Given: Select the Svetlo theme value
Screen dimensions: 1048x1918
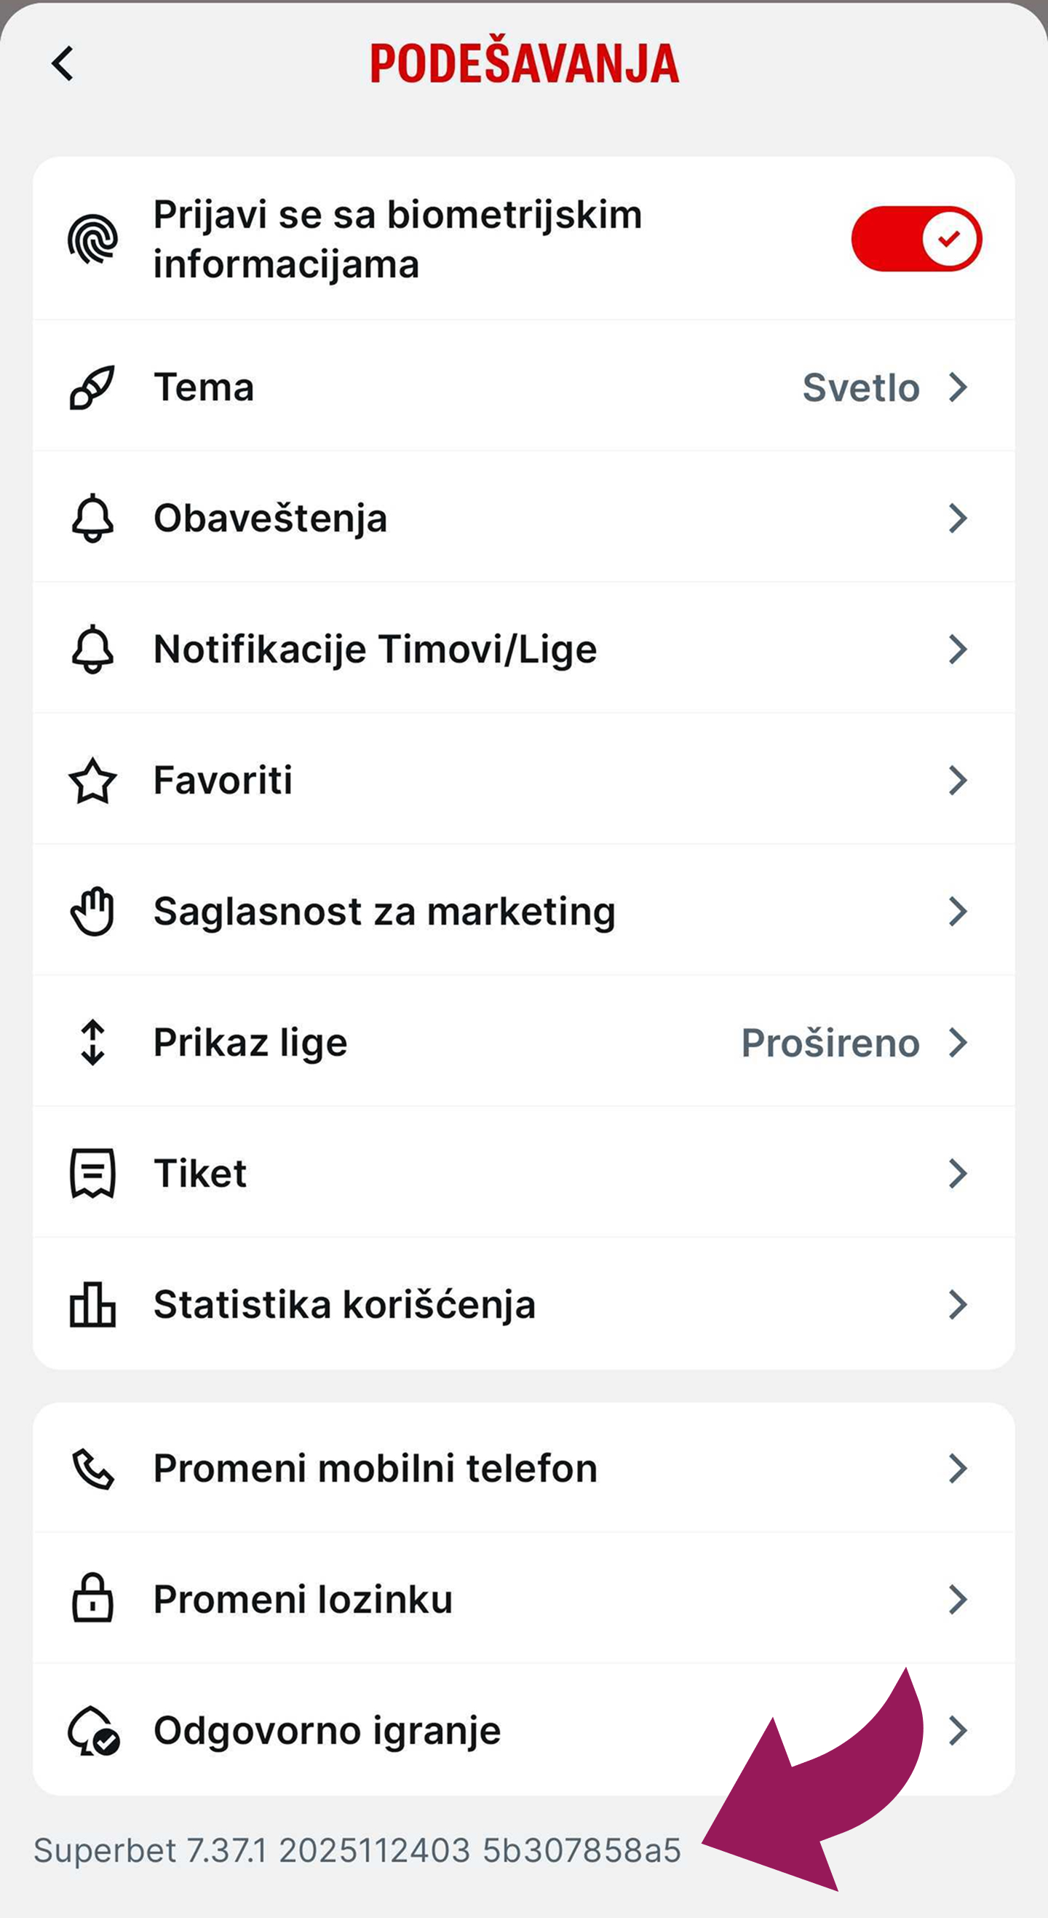Looking at the screenshot, I should click(x=860, y=388).
